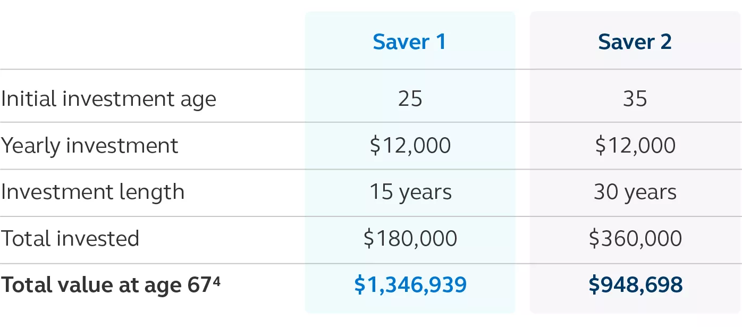The width and height of the screenshot is (742, 327).
Task: Click the $948,698 total value figure
Action: click(x=635, y=286)
